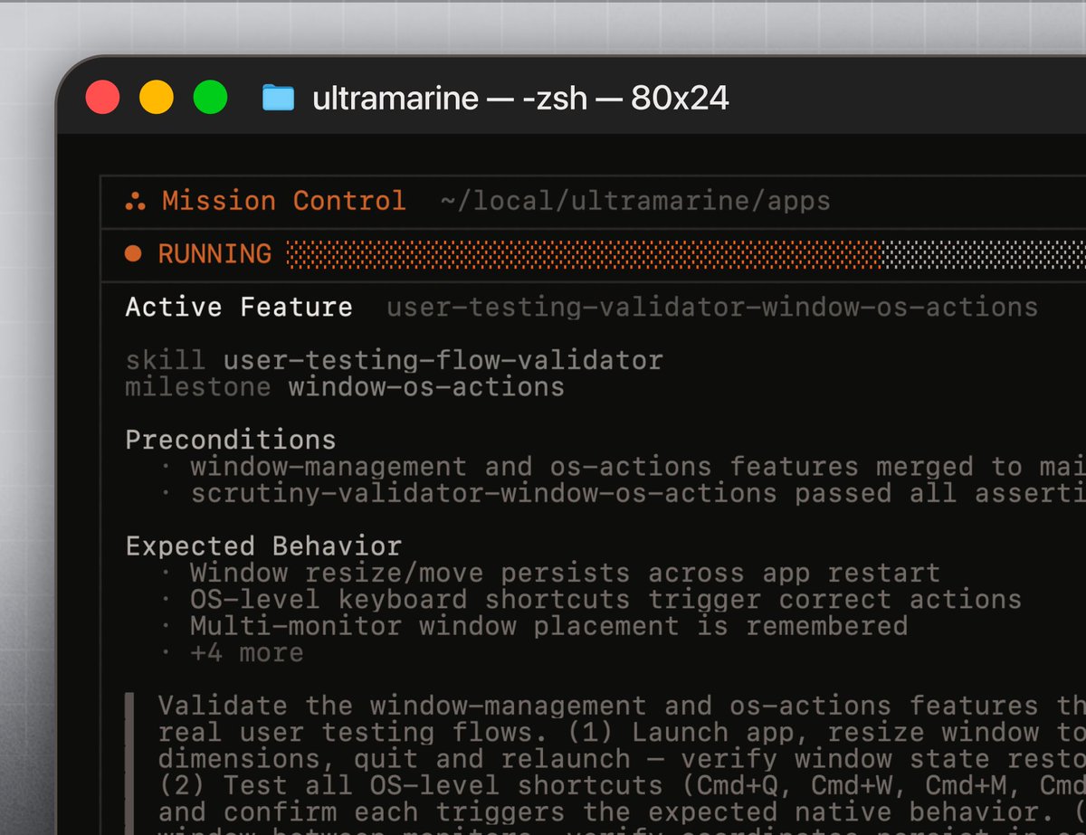Click the line starting 'Validate the window-management'
1086x835 pixels.
click(x=622, y=706)
